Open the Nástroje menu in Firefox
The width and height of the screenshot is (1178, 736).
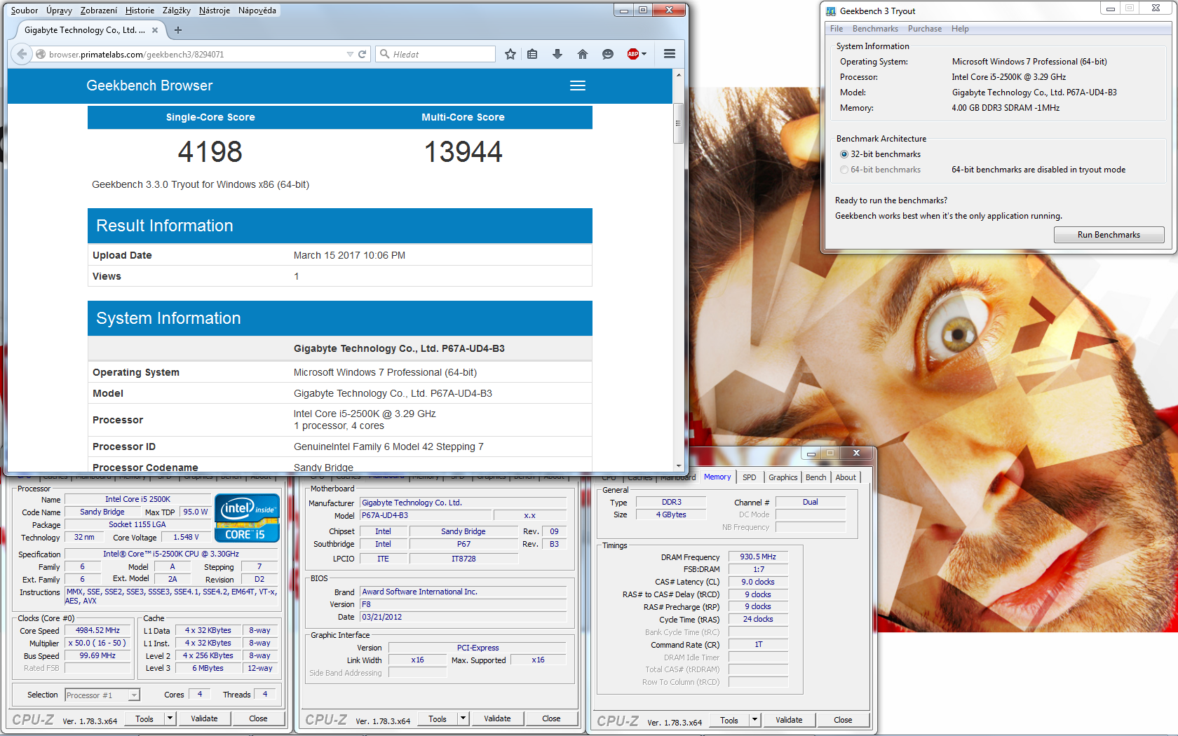click(215, 11)
